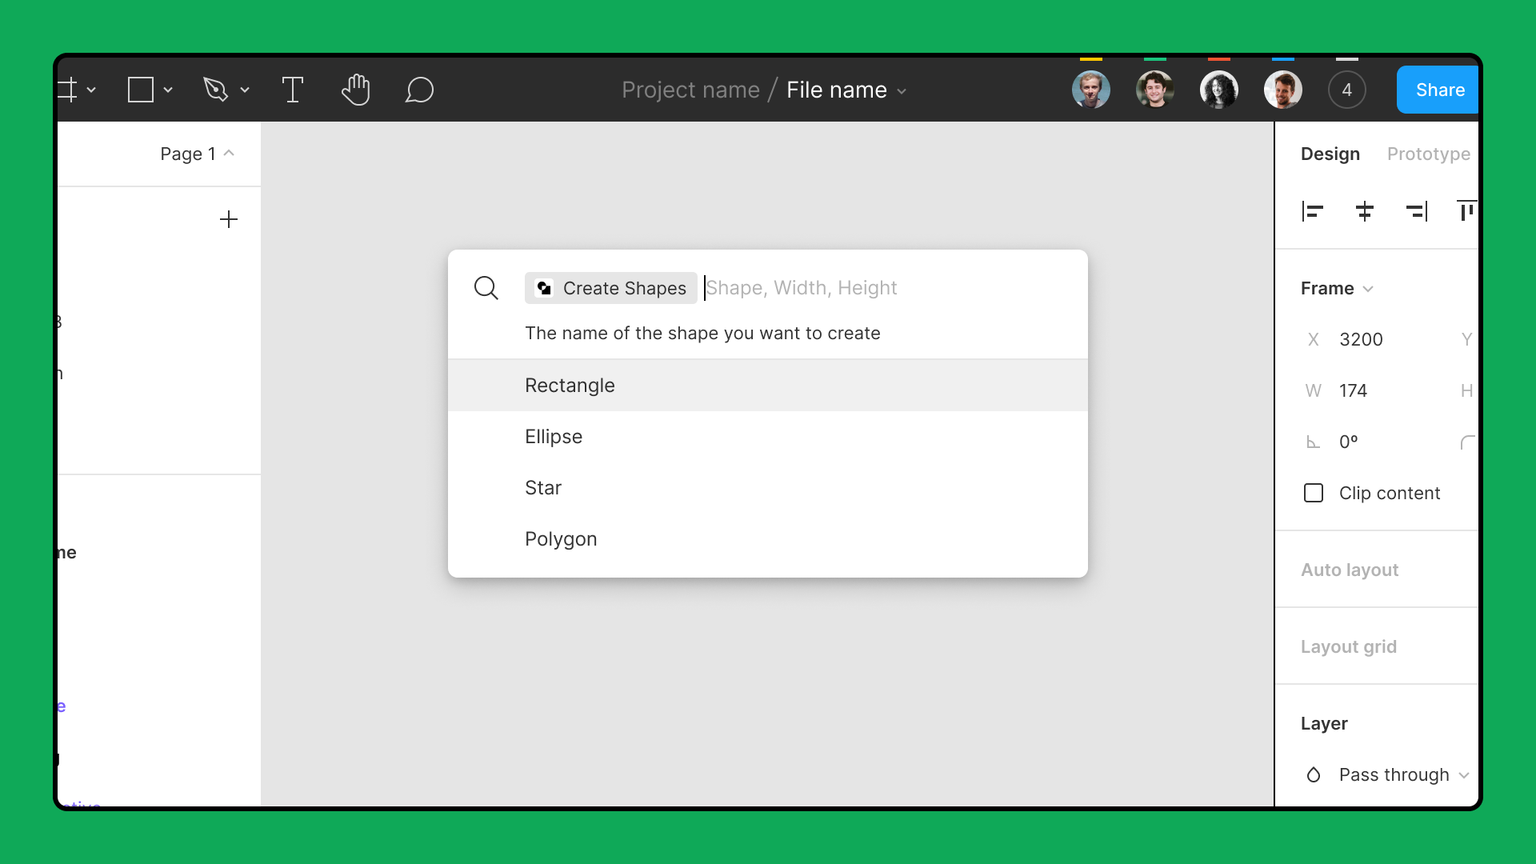Choose Polygon from the shape list
The height and width of the screenshot is (864, 1536).
click(768, 539)
